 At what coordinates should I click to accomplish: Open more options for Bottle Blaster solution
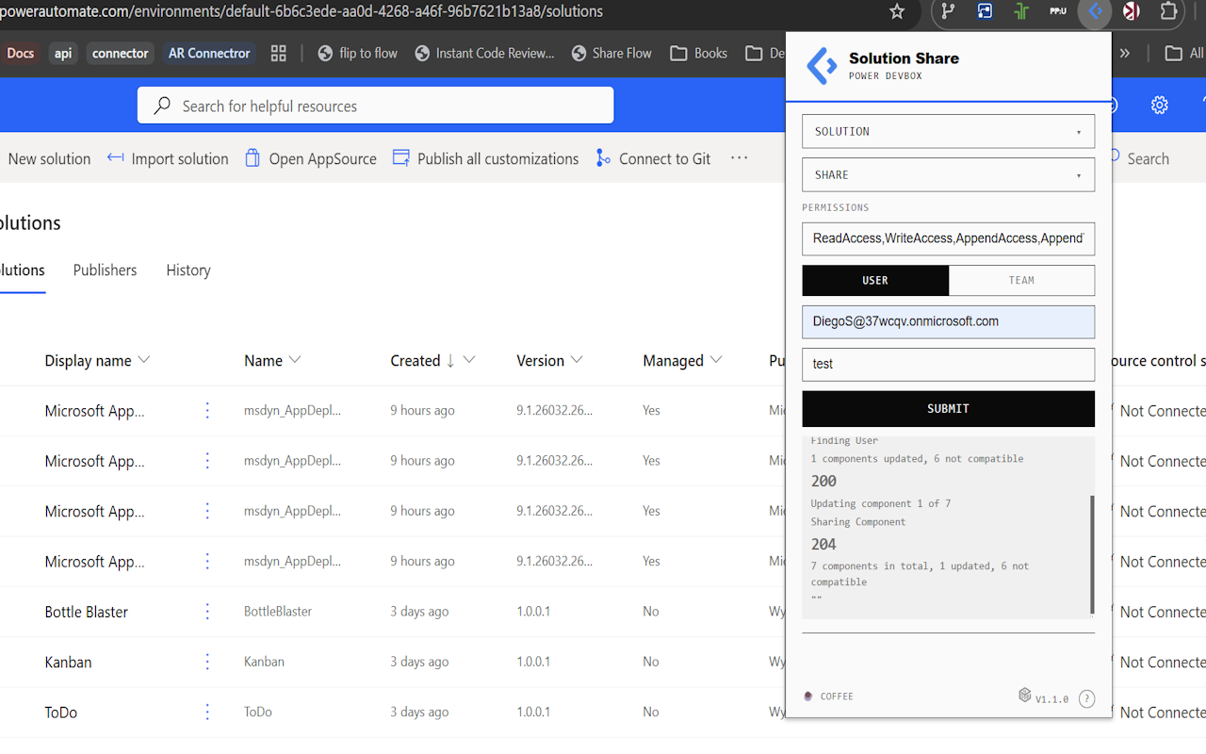point(207,612)
